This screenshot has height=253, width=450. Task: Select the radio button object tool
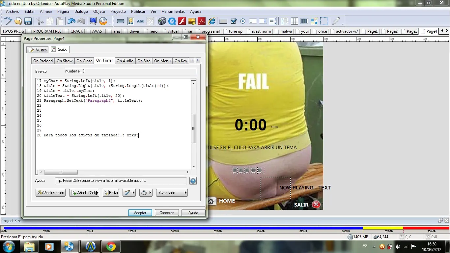point(243,21)
